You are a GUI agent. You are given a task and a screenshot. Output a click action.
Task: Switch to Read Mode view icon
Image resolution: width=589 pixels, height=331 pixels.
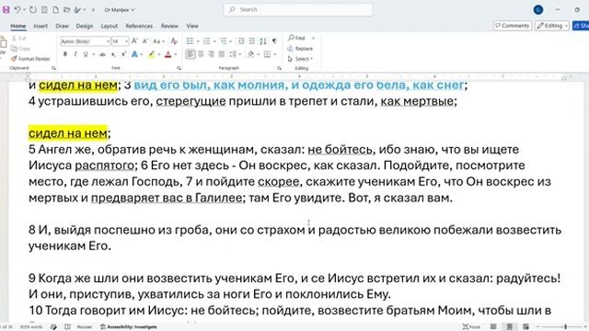pyautogui.click(x=493, y=327)
